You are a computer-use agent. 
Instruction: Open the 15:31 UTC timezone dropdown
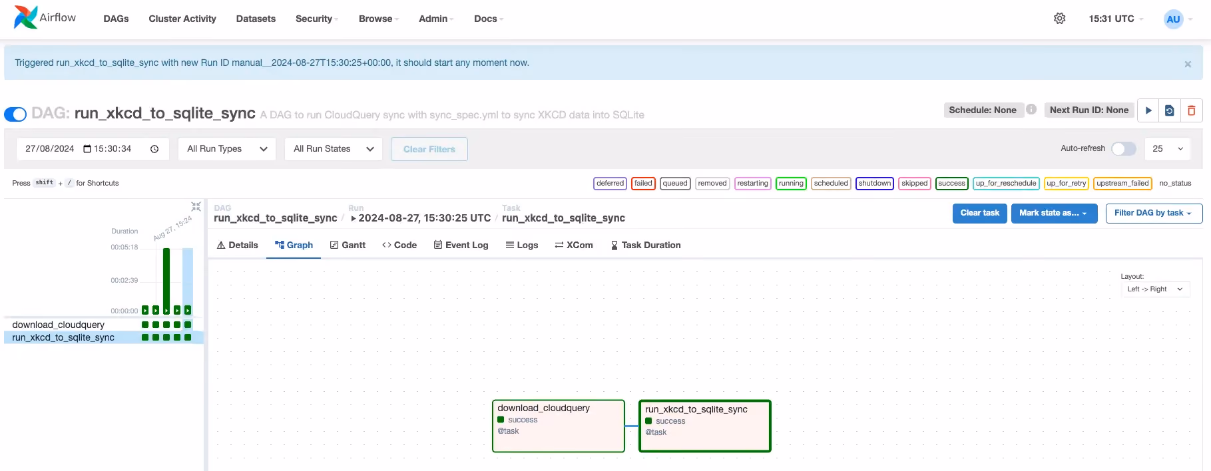click(1116, 19)
